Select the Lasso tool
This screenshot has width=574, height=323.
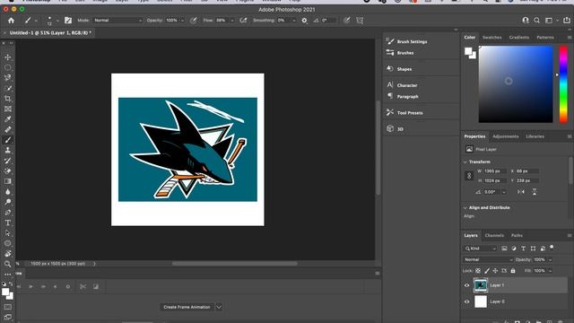8,78
